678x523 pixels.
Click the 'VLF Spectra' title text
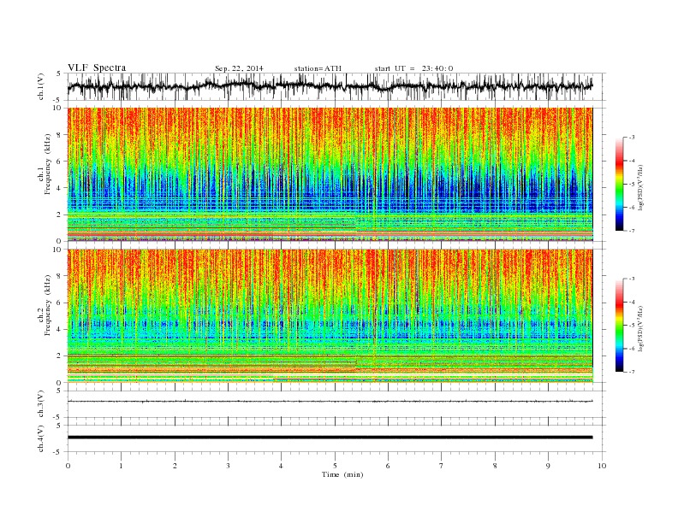[x=97, y=68]
